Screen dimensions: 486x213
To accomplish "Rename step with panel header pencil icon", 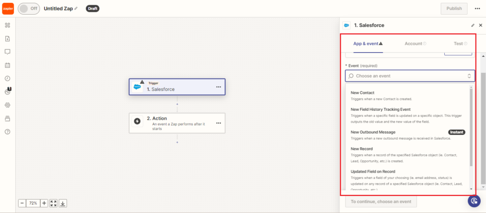I will [473, 26].
